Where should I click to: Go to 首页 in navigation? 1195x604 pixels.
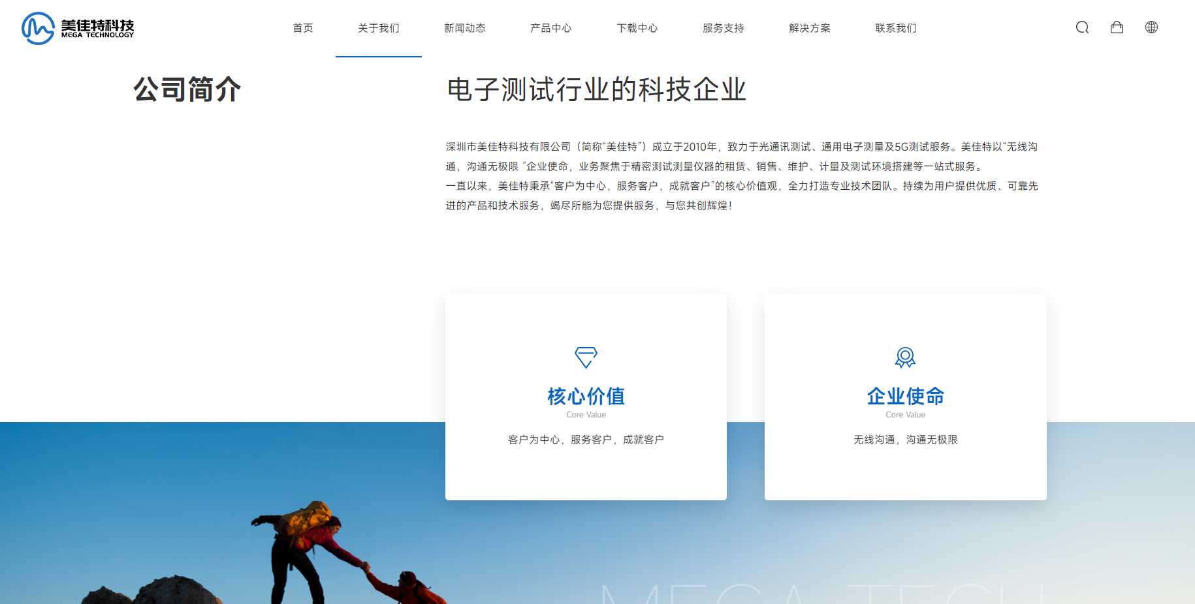(302, 28)
